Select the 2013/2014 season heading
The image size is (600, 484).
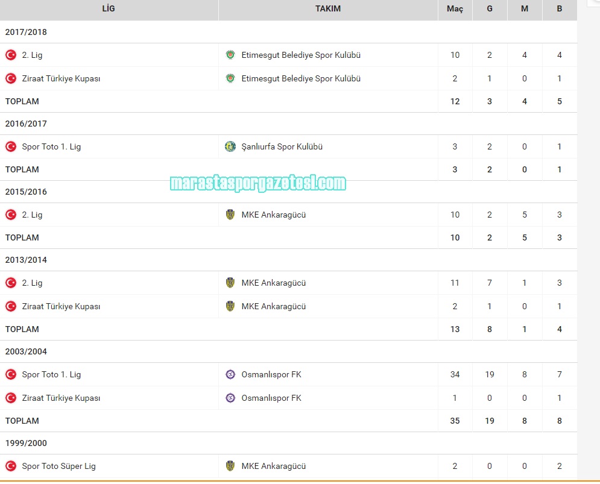pos(26,260)
